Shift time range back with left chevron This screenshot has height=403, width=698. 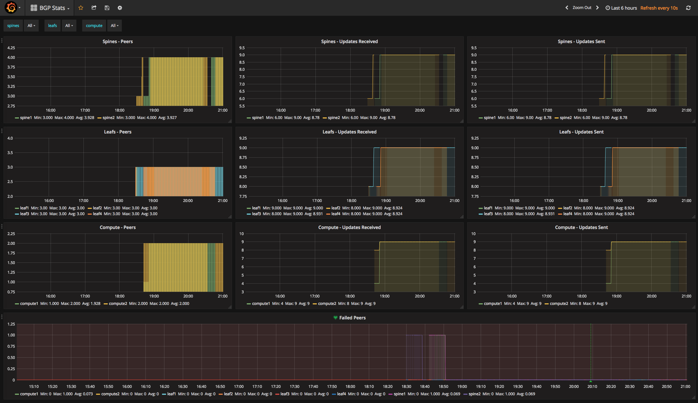pos(567,8)
